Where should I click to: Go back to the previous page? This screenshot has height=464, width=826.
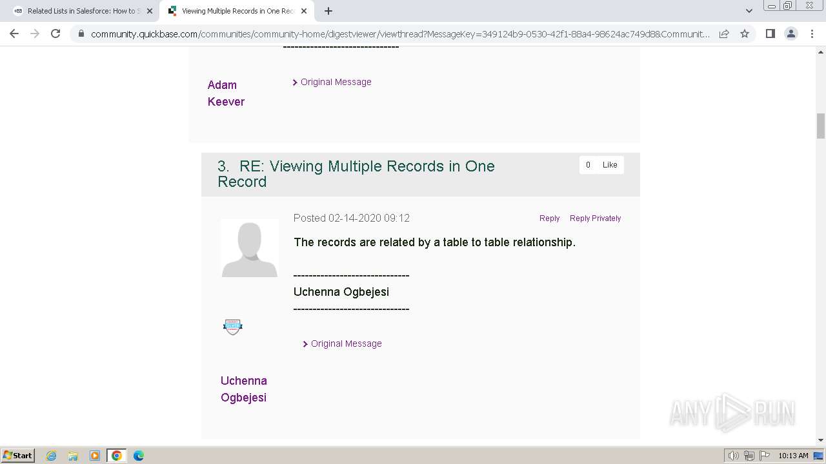coord(14,34)
